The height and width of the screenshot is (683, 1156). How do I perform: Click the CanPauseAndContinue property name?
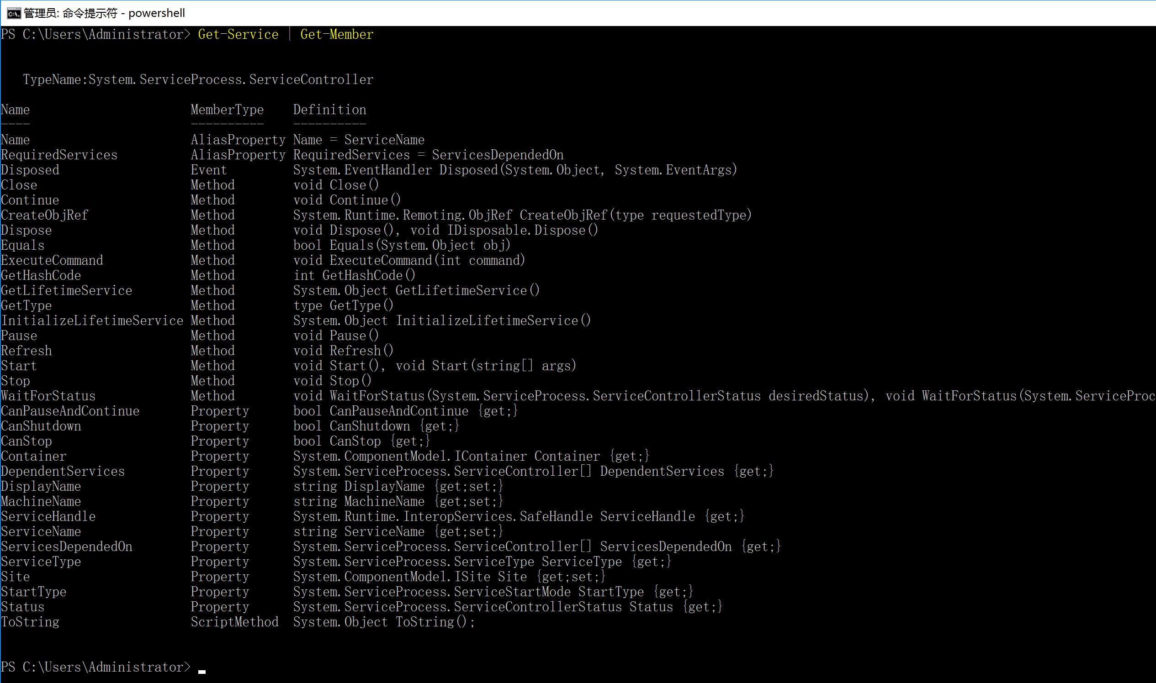tap(70, 411)
